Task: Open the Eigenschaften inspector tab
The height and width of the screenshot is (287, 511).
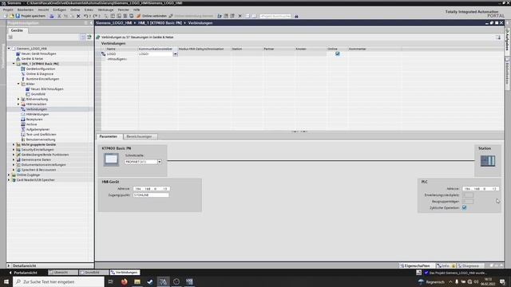Action: [415, 265]
